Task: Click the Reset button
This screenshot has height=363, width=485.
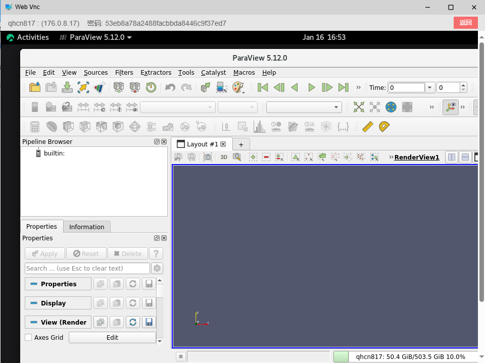Action: [x=86, y=253]
